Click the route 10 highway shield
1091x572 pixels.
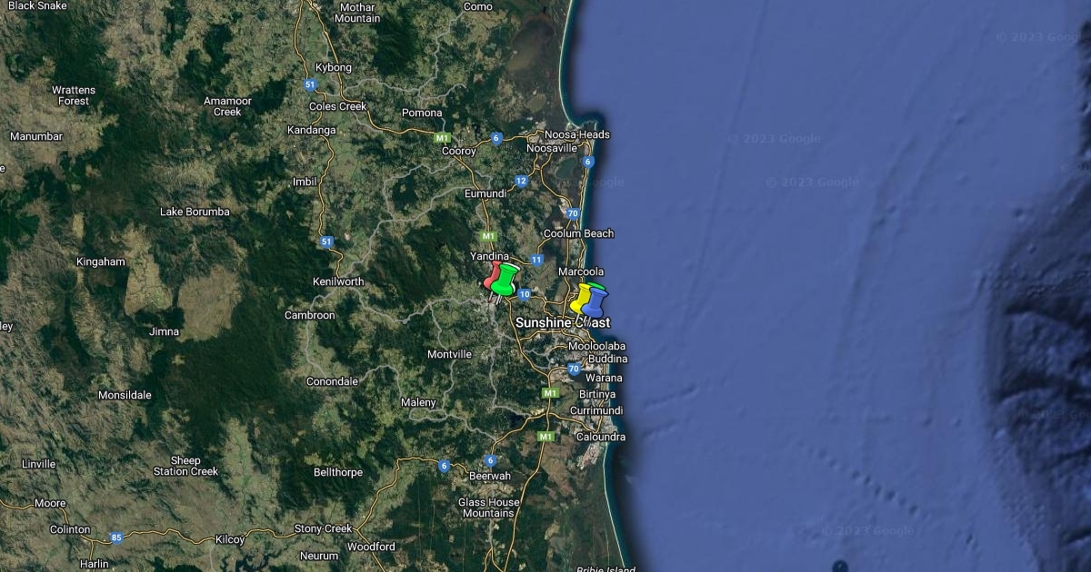[x=524, y=294]
